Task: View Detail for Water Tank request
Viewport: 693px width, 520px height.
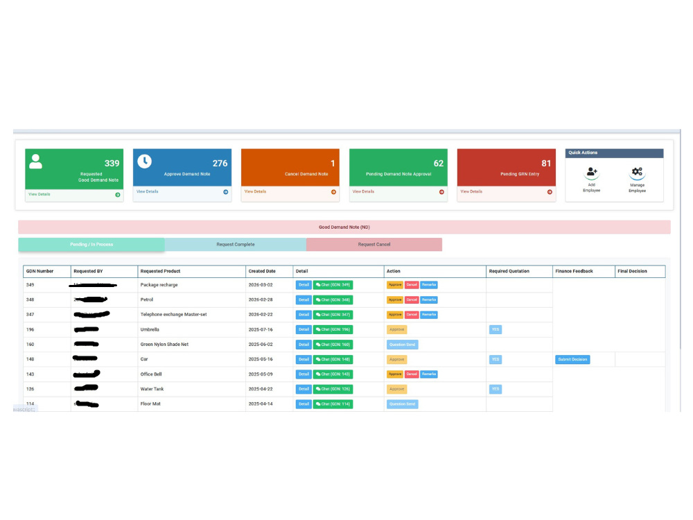Action: 304,389
